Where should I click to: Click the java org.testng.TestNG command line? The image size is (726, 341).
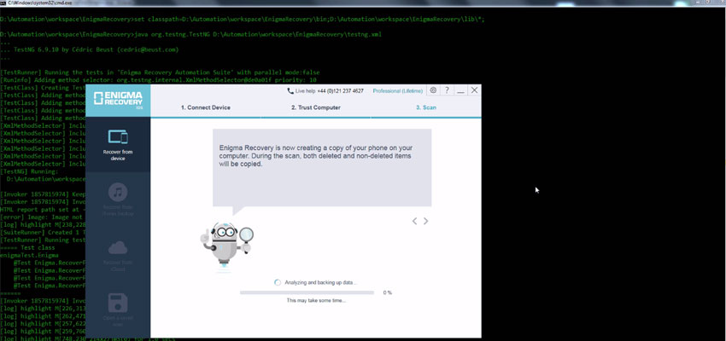190,34
